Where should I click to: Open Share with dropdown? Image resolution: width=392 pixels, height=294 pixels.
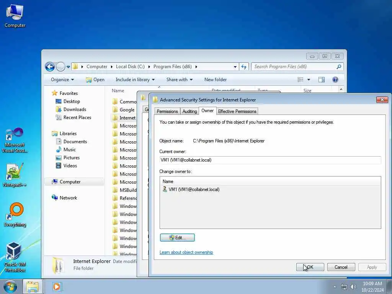[x=180, y=80]
